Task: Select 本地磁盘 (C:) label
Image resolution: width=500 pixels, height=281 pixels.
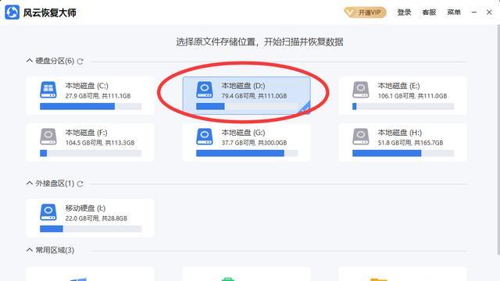Action: coord(87,86)
